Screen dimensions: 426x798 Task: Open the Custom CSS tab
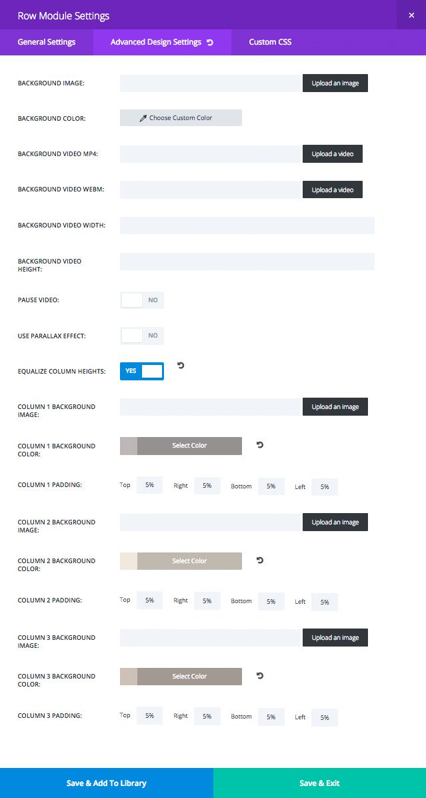270,42
